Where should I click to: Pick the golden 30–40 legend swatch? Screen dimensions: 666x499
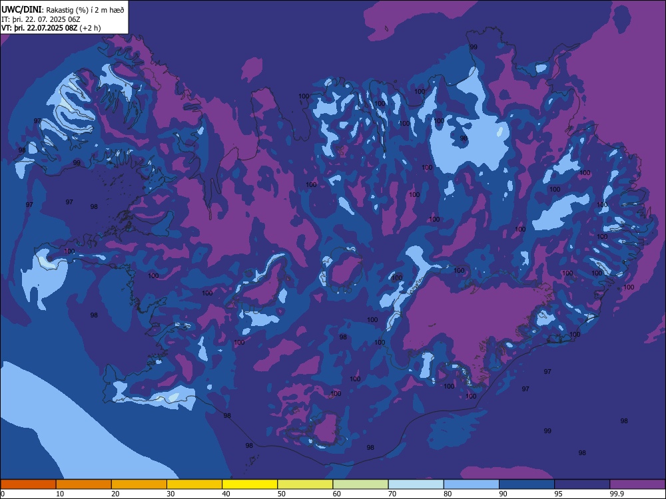click(x=194, y=484)
